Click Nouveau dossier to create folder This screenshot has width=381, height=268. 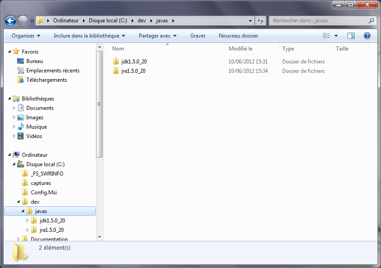pyautogui.click(x=238, y=36)
